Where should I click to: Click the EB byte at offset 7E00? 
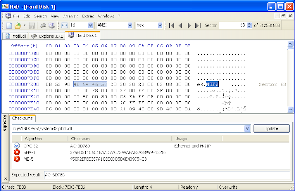[48, 85]
